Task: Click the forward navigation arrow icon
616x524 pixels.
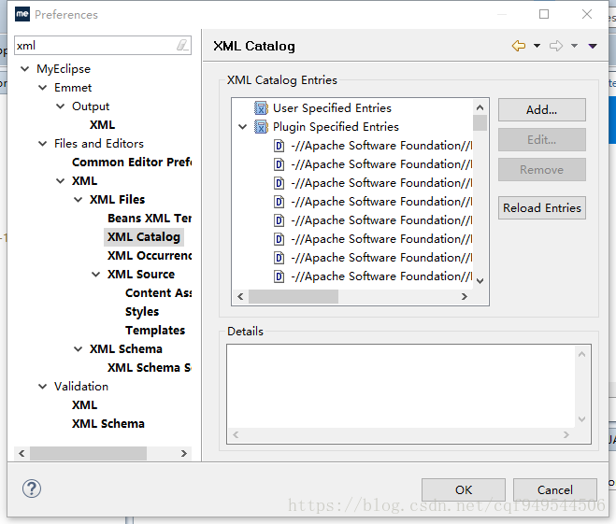Action: tap(556, 46)
